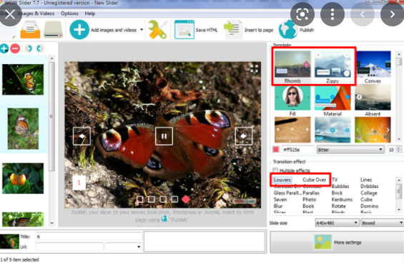Screen dimensions: 404x263
Task: Open the Images & Videos menu
Action: click(36, 14)
